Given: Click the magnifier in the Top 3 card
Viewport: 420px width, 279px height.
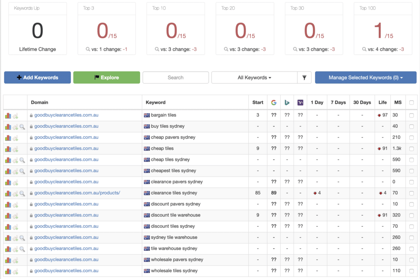Looking at the screenshot, I should pyautogui.click(x=88, y=49).
